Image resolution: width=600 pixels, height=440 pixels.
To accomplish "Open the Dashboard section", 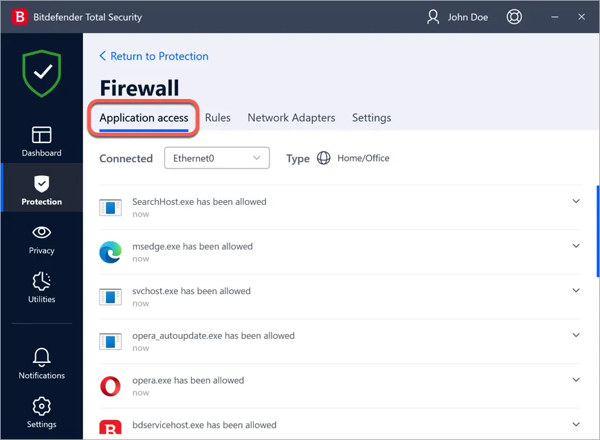I will click(41, 141).
